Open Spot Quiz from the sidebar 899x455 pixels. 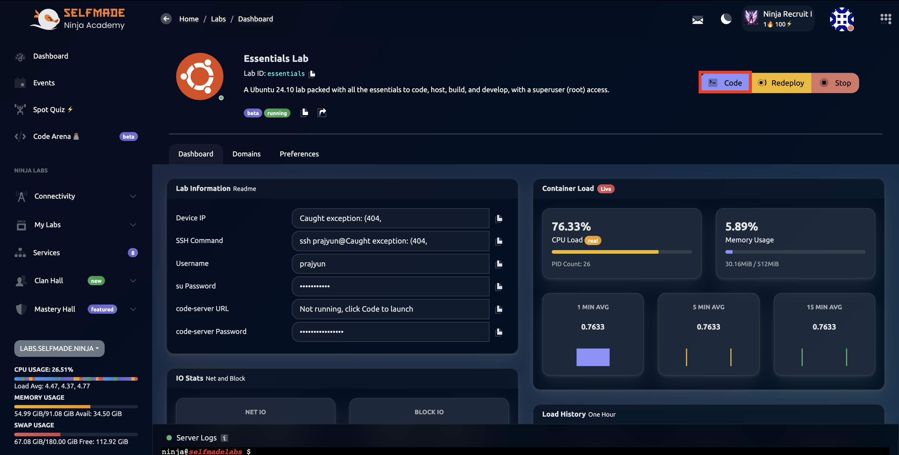pyautogui.click(x=53, y=109)
